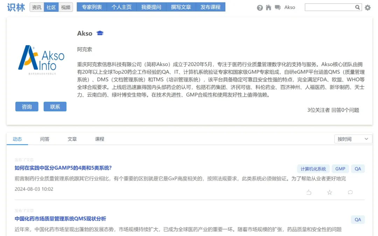
Task: Switch to the 文章 tab
Action: (x=72, y=139)
